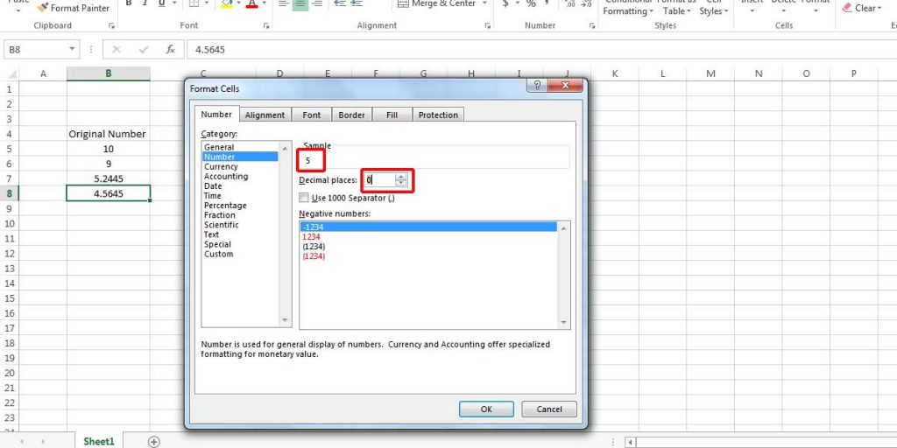Select Accounting in Category list
This screenshot has height=448, width=897.
226,176
